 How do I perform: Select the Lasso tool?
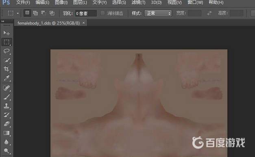pos(7,51)
